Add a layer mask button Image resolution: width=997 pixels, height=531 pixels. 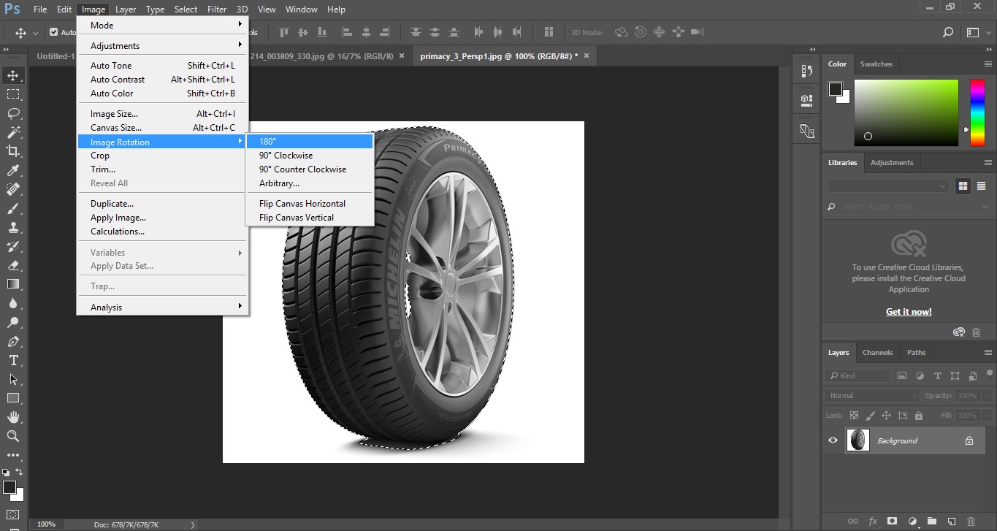coord(892,522)
